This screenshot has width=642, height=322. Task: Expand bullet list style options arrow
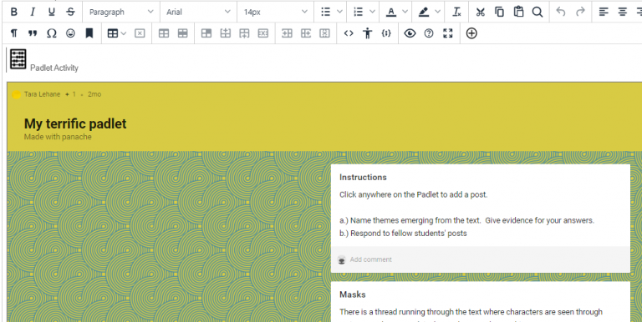point(339,12)
